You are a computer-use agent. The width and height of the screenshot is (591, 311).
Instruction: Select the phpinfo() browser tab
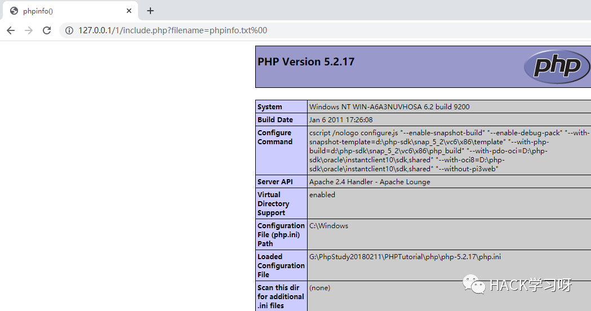pos(70,11)
